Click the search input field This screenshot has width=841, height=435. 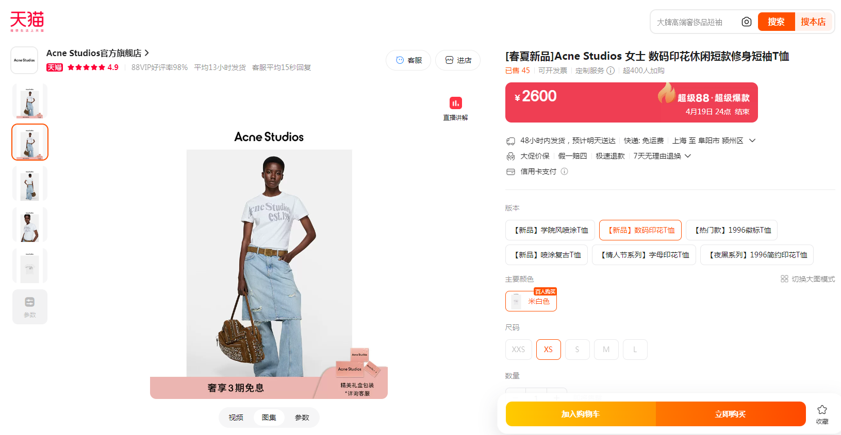tap(696, 22)
